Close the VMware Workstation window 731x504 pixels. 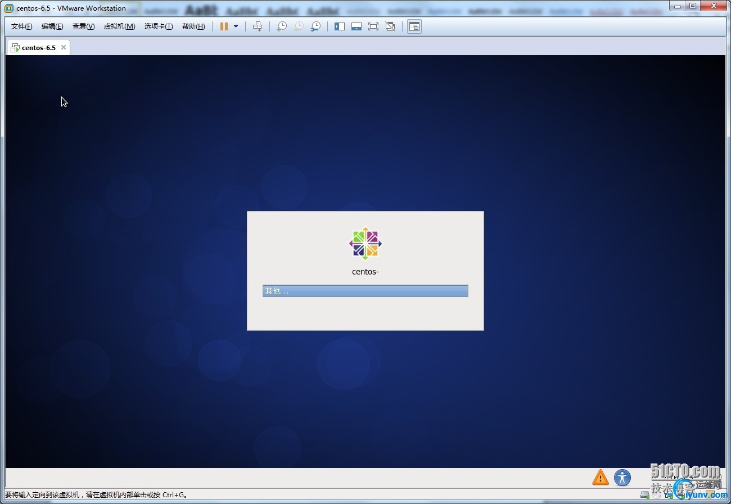point(714,6)
